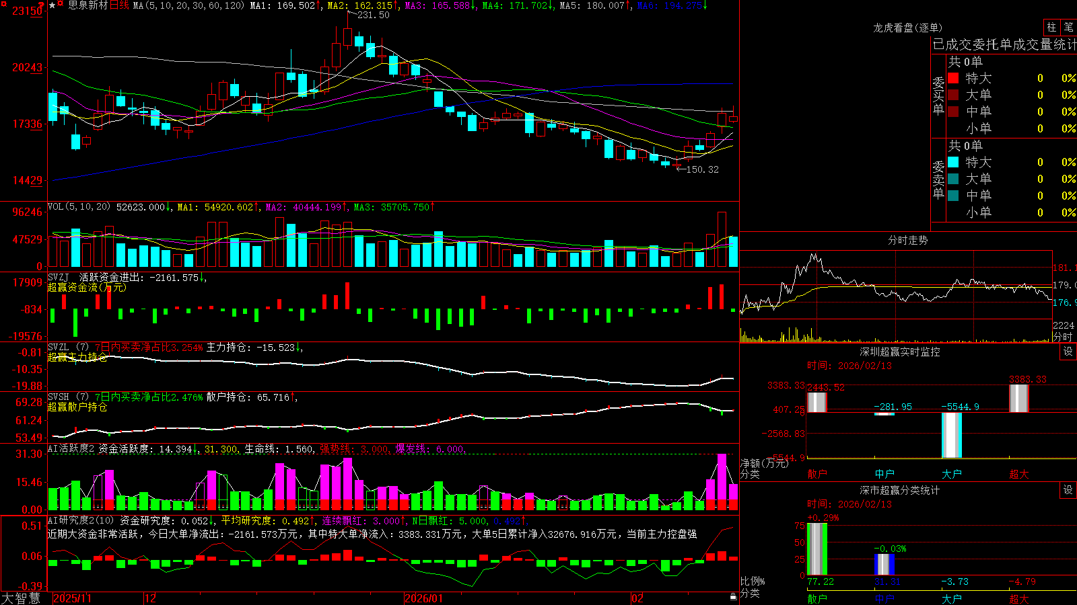Switch 龙虎看盘 to 笔 tick view

click(1068, 27)
